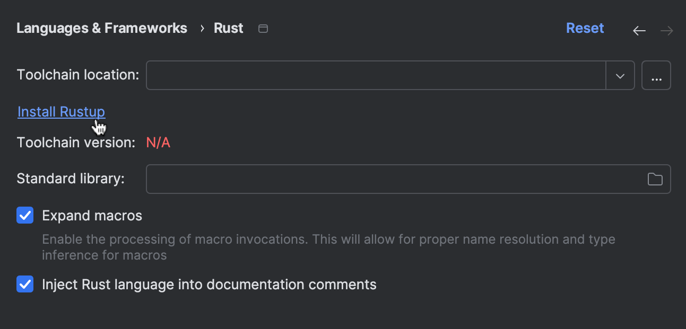Viewport: 686px width, 329px height.
Task: Click the N/A toolchain version text
Action: coord(158,142)
